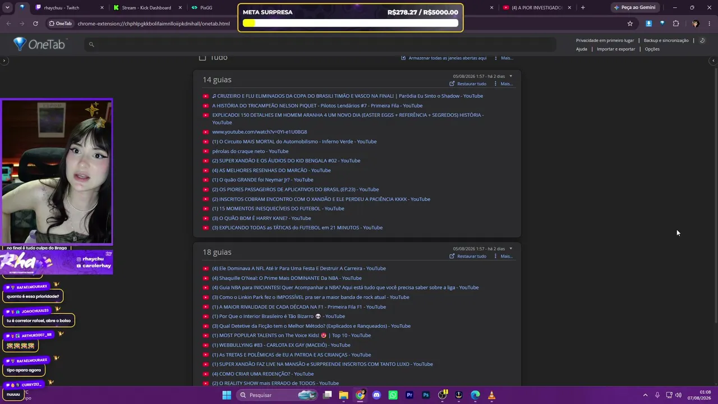Expand the date dropdown arrow for 14 guias

coord(510,76)
